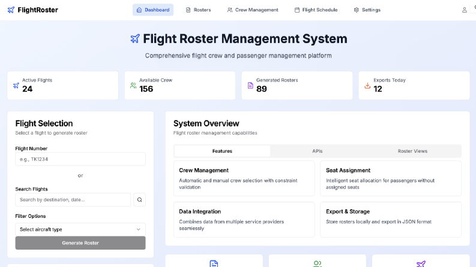Click the Active Flights airplane icon
This screenshot has height=267, width=476.
coord(16,86)
